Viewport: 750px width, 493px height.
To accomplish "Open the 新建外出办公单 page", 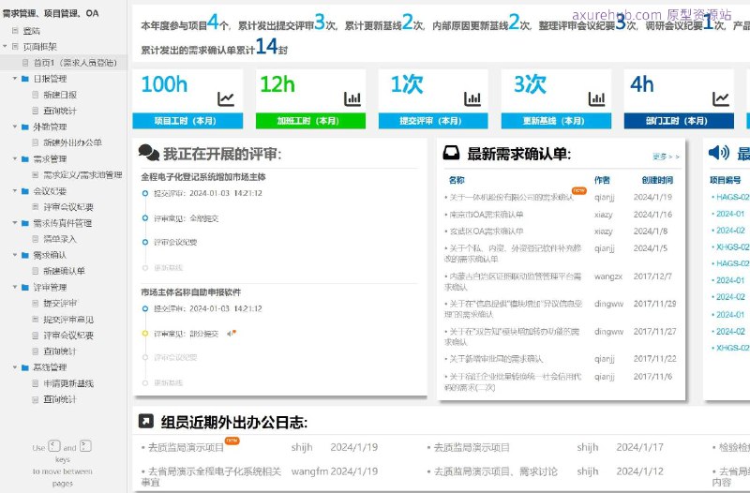I will (73, 142).
